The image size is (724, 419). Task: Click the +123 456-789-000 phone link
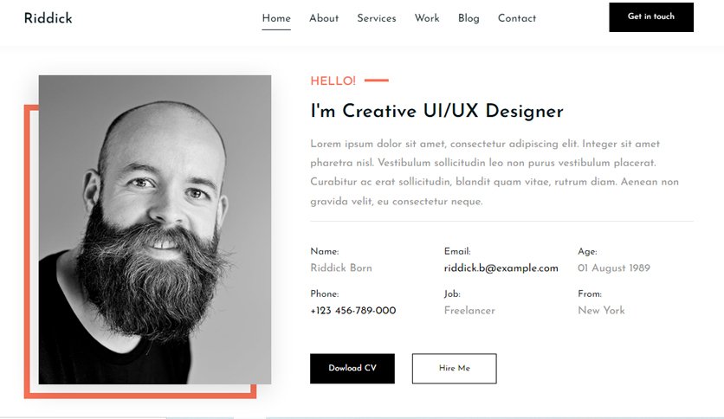tap(353, 311)
